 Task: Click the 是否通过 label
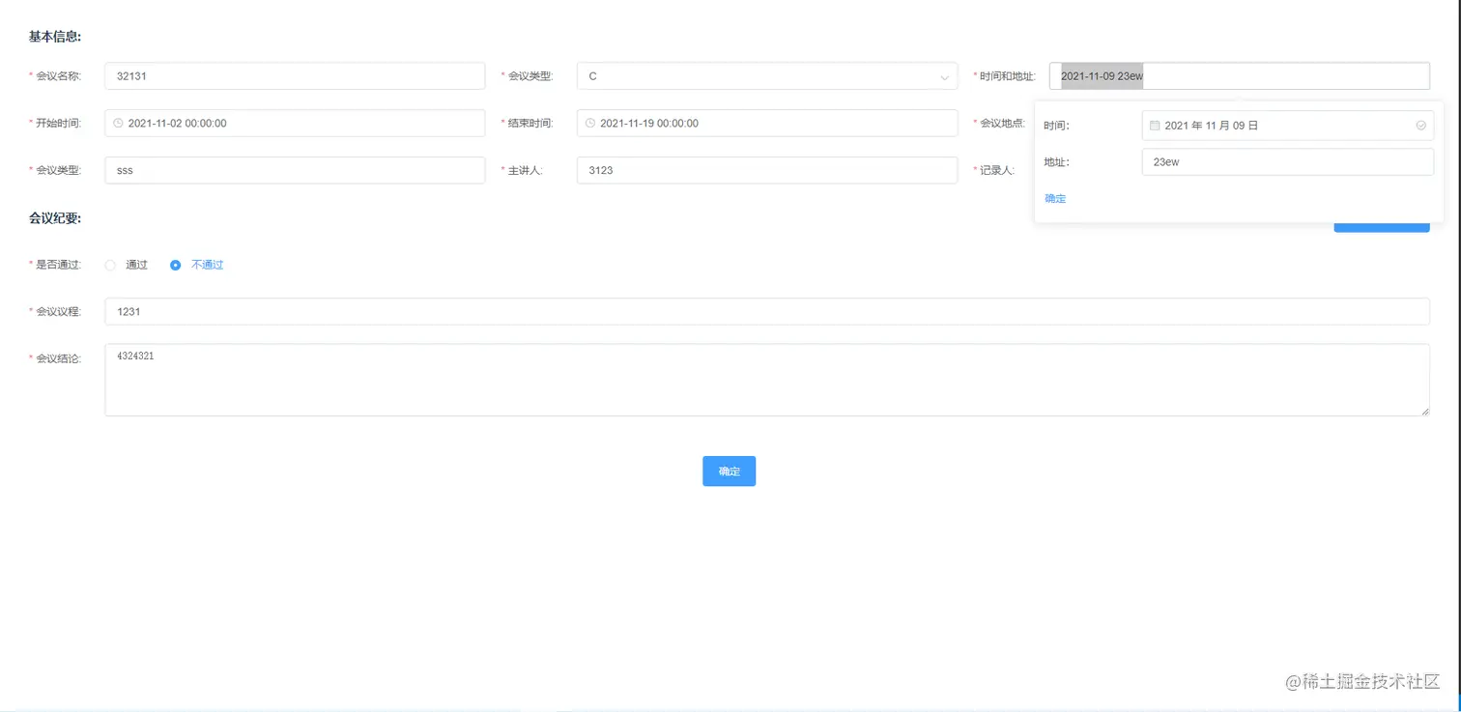point(58,264)
